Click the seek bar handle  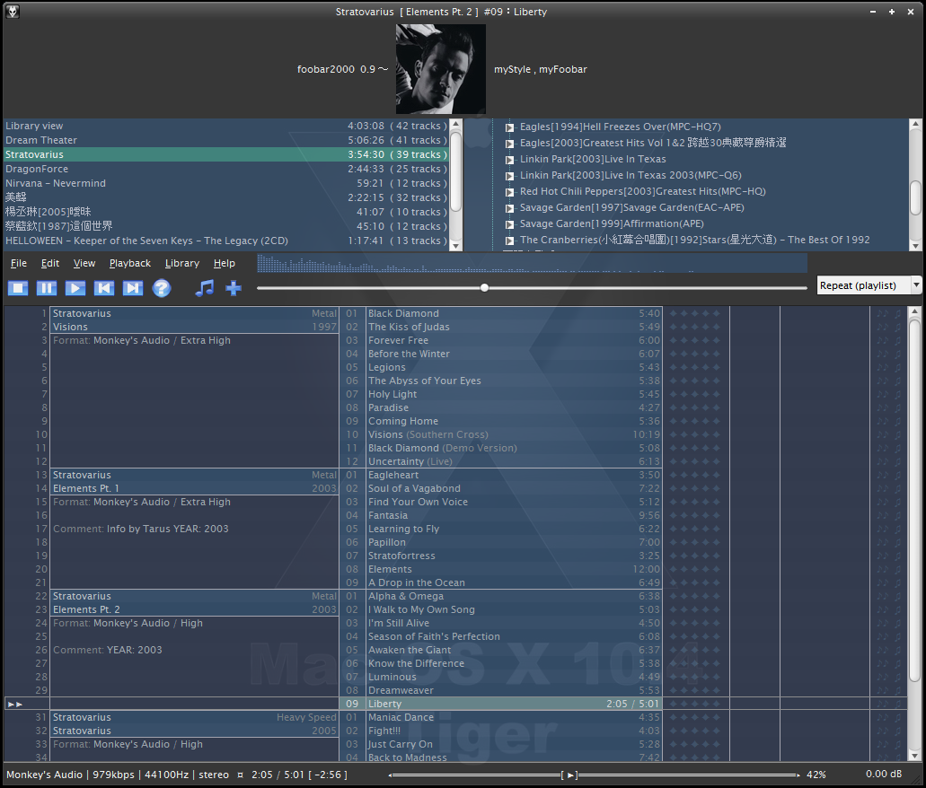click(484, 288)
